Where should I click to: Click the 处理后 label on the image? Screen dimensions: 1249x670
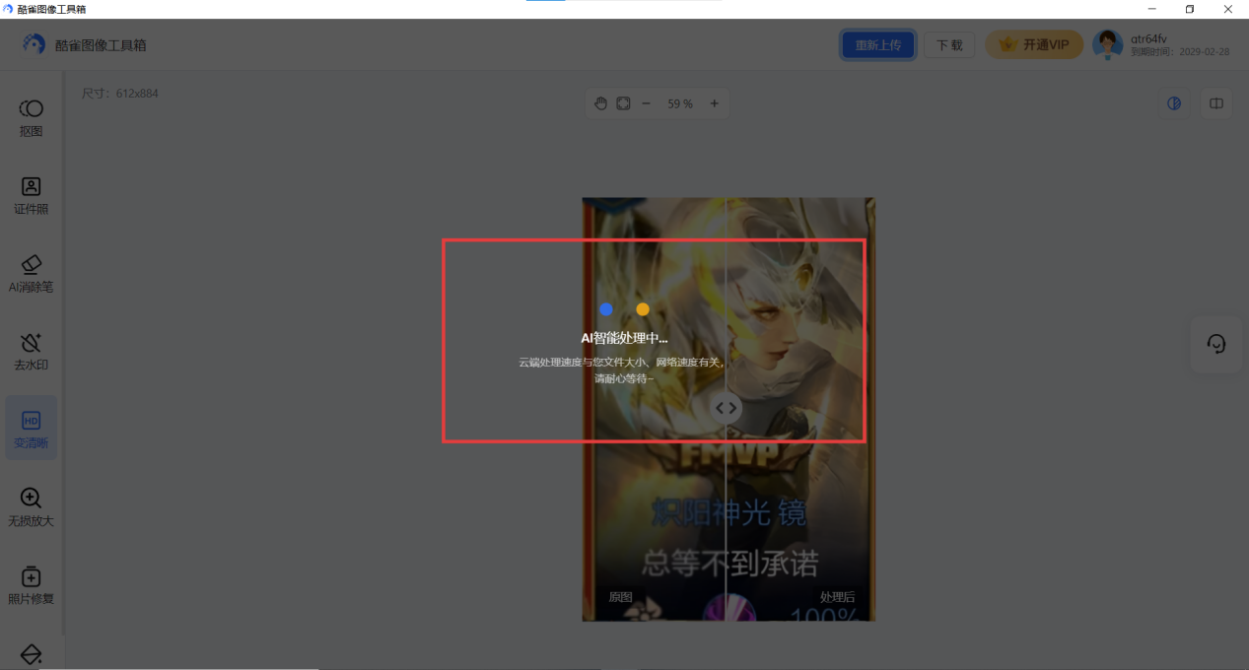tap(837, 597)
